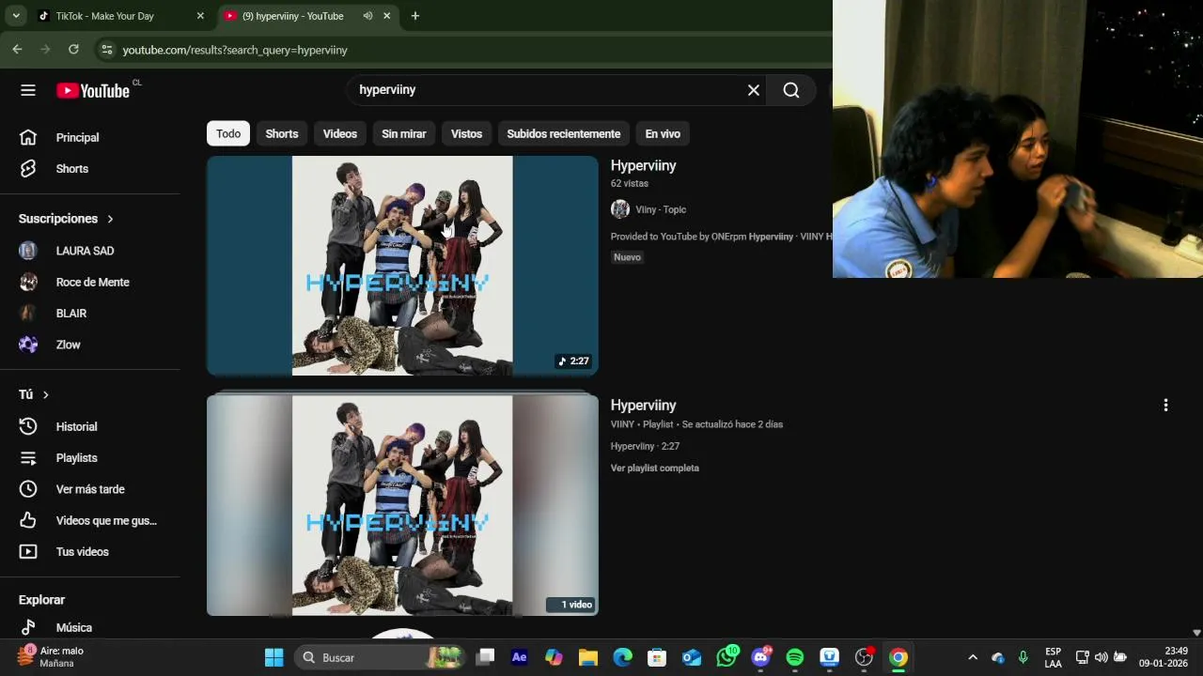Open Spotify from the taskbar

(795, 657)
